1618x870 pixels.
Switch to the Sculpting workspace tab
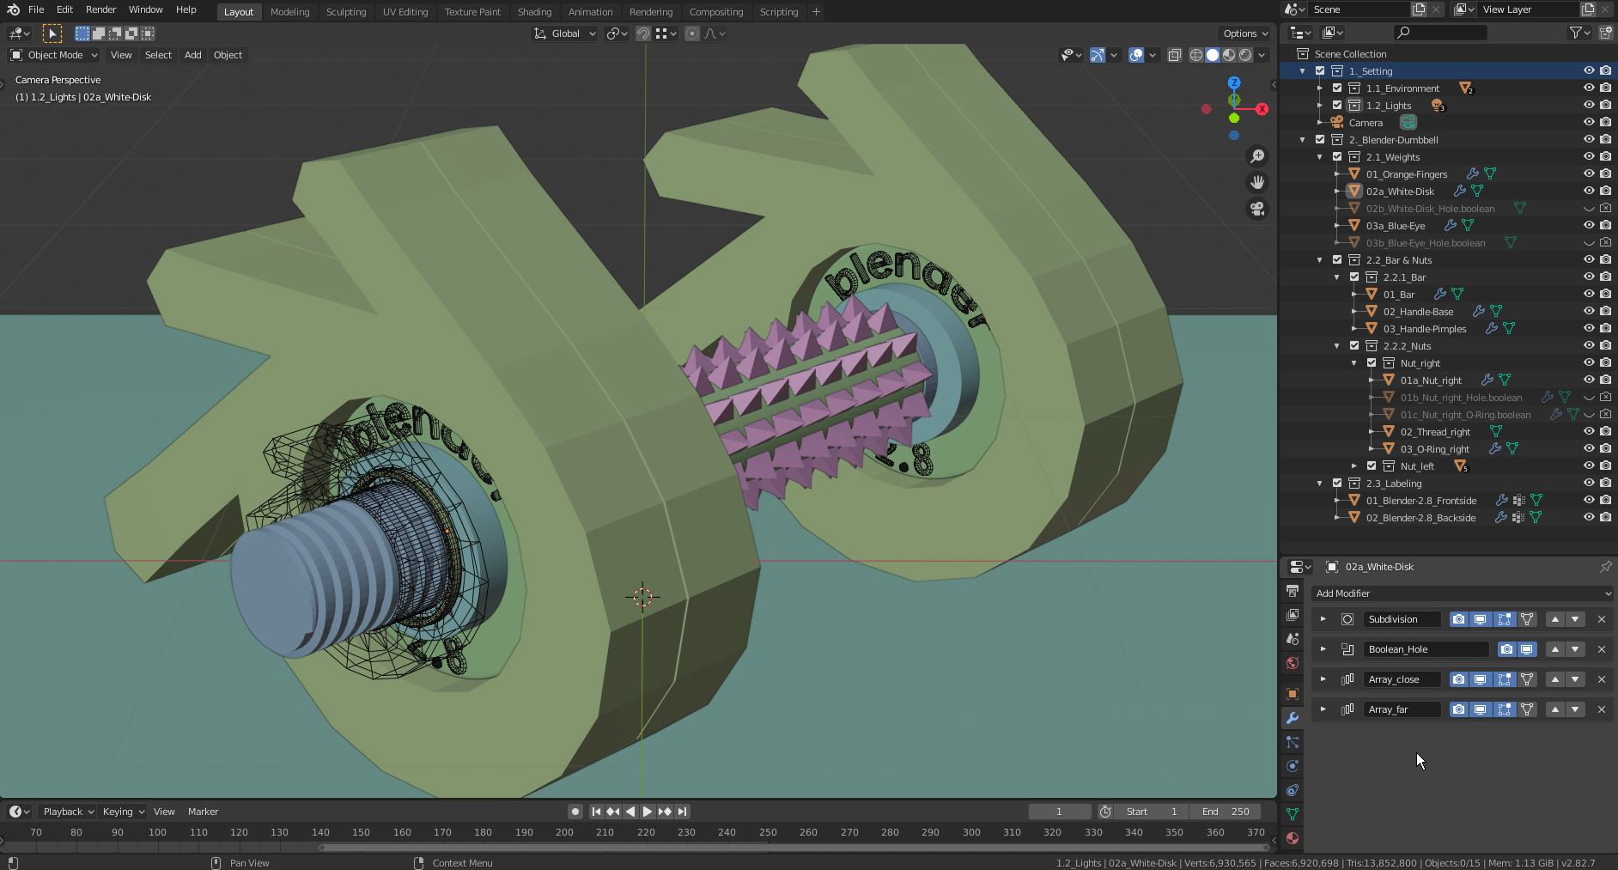pos(345,12)
